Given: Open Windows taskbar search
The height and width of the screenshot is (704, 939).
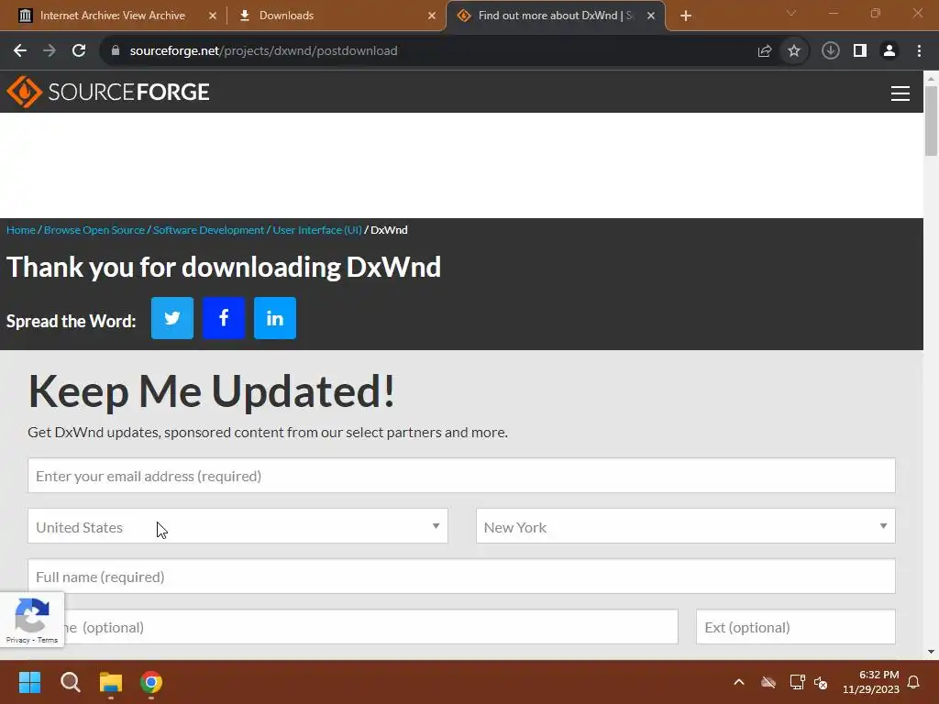Looking at the screenshot, I should (71, 682).
